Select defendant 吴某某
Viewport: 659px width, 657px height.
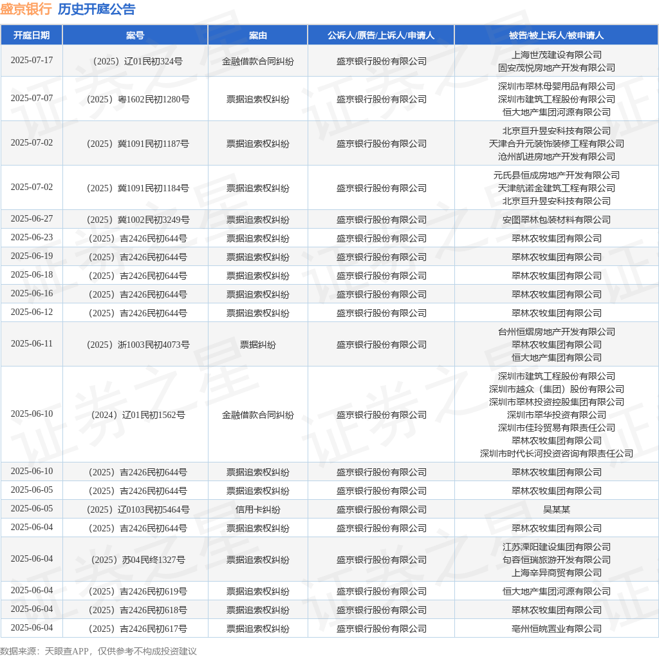click(x=556, y=509)
